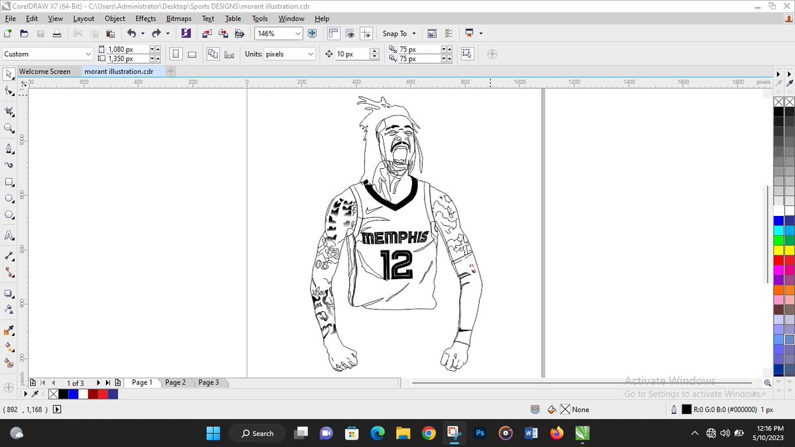Select the Crop tool
This screenshot has height=447, width=795.
point(9,110)
